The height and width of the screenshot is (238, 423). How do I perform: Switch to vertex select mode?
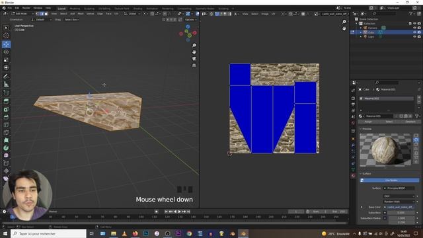38,14
